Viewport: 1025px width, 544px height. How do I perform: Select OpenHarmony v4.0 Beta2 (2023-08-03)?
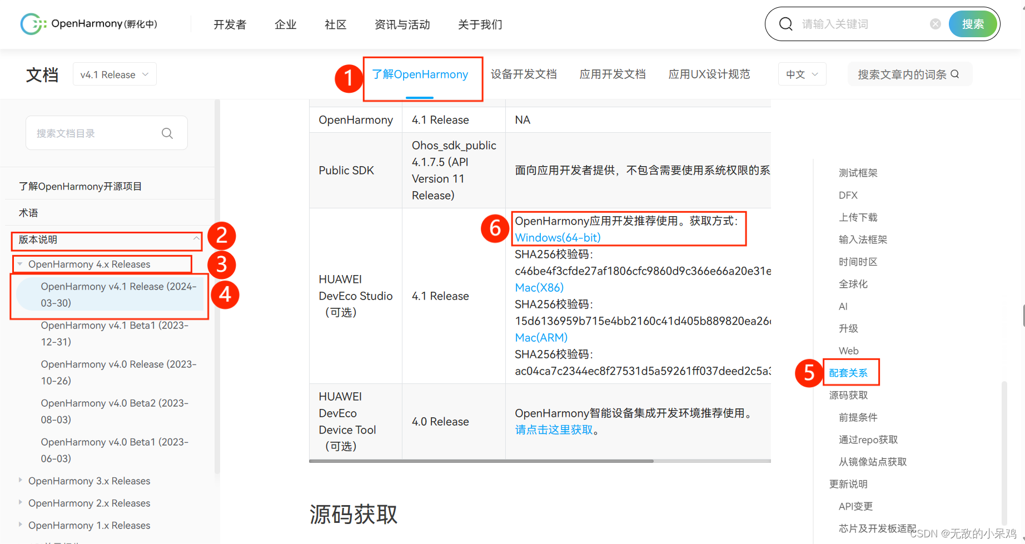tap(115, 411)
